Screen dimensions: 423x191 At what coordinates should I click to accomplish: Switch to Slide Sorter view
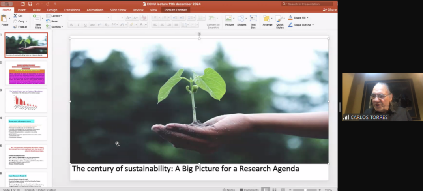point(274,190)
